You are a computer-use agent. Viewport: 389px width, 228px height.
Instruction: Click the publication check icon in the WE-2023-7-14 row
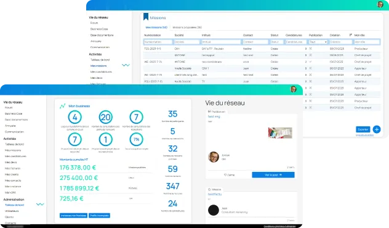tap(310, 62)
